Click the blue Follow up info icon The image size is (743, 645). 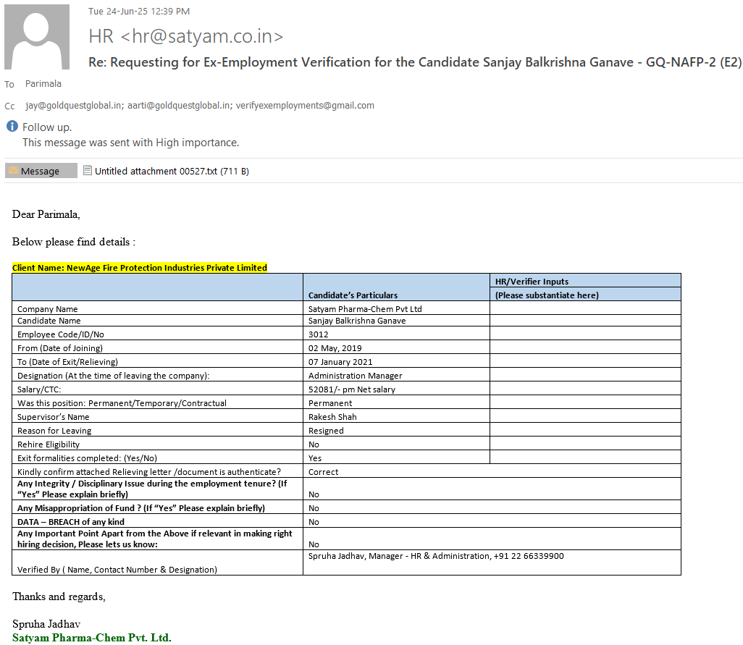(x=12, y=127)
